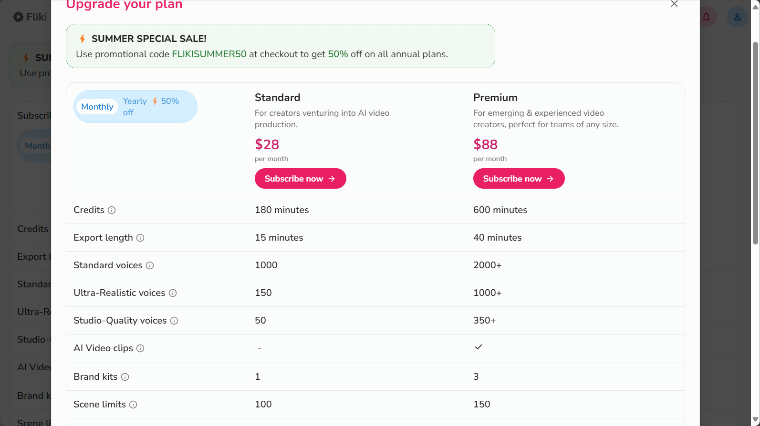The width and height of the screenshot is (760, 426).
Task: Click the page vertical scrollbar thumb
Action: pyautogui.click(x=755, y=143)
